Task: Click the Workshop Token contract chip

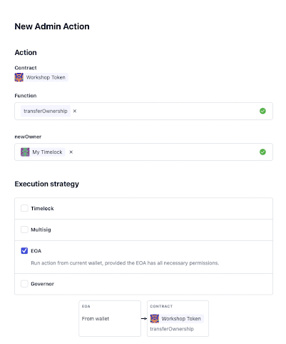Action: click(41, 77)
